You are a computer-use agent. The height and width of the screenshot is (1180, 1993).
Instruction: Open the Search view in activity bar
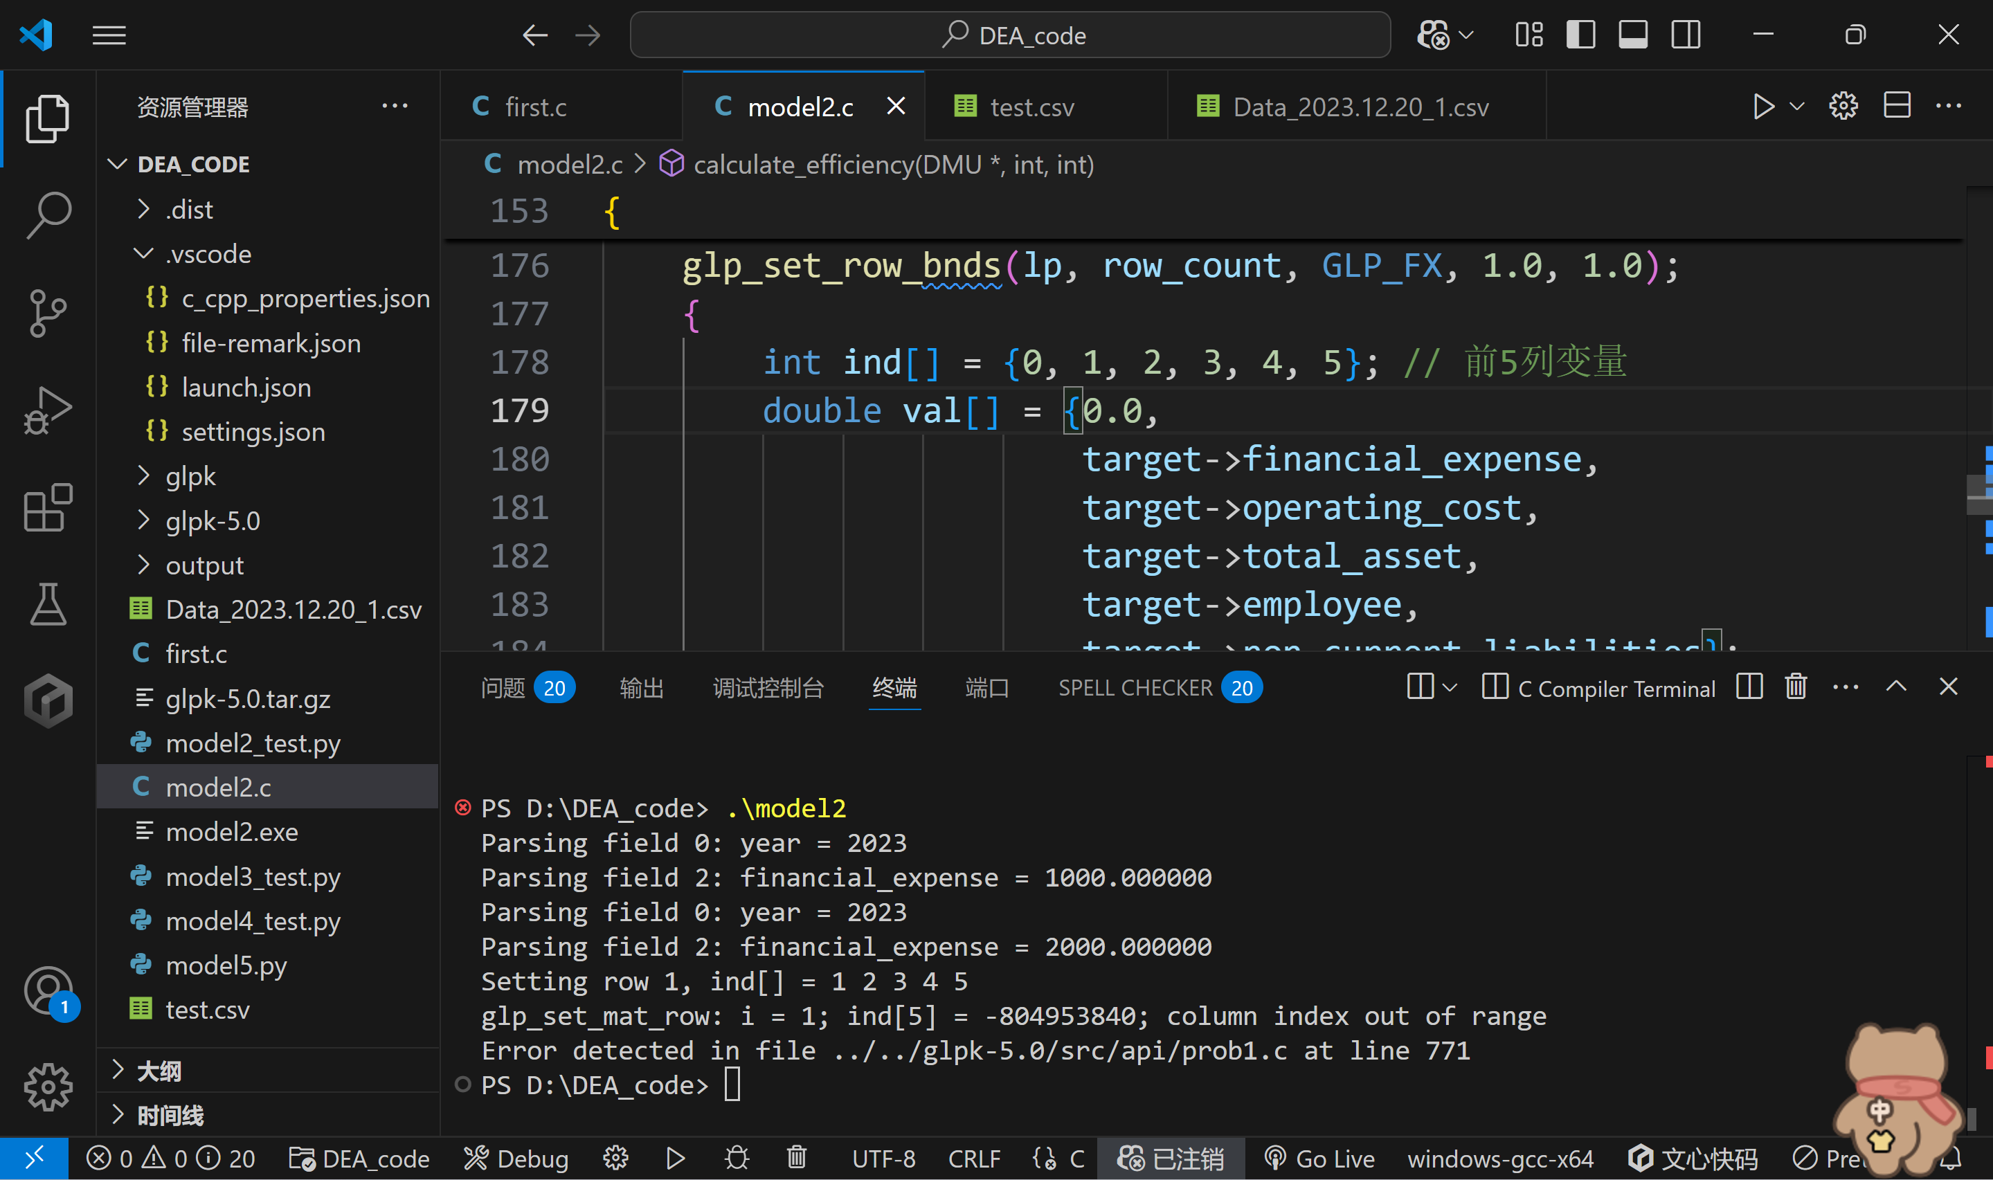pos(48,215)
